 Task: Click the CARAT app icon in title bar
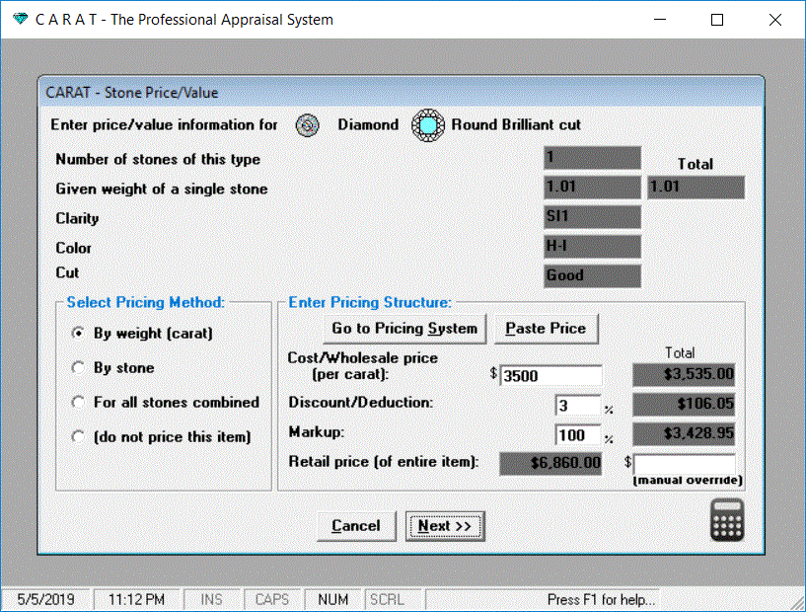coord(16,20)
